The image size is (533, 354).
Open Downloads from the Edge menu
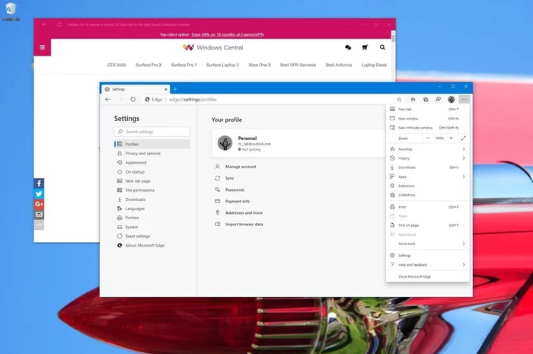[x=428, y=167]
